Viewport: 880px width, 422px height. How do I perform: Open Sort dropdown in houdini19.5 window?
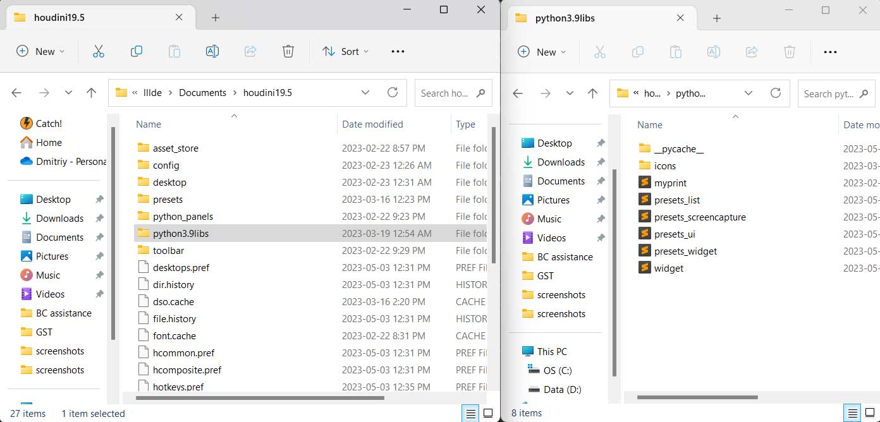(x=345, y=51)
